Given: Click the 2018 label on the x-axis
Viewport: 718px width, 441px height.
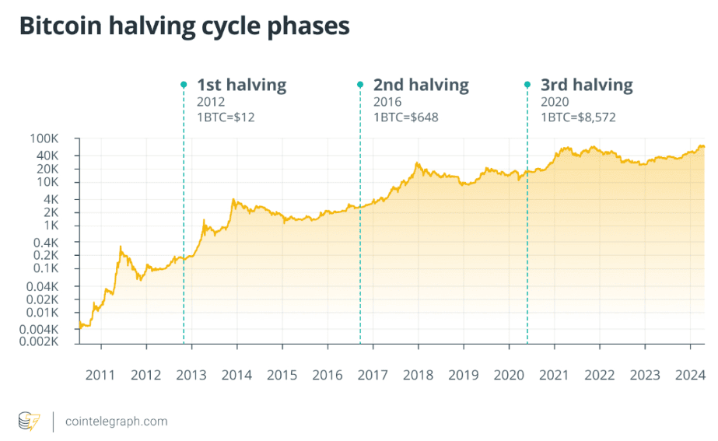Looking at the screenshot, I should click(418, 375).
